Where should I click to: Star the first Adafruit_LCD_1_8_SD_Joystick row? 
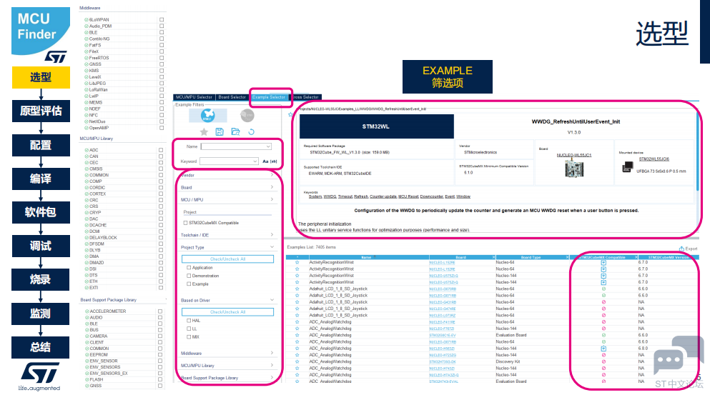pos(297,289)
